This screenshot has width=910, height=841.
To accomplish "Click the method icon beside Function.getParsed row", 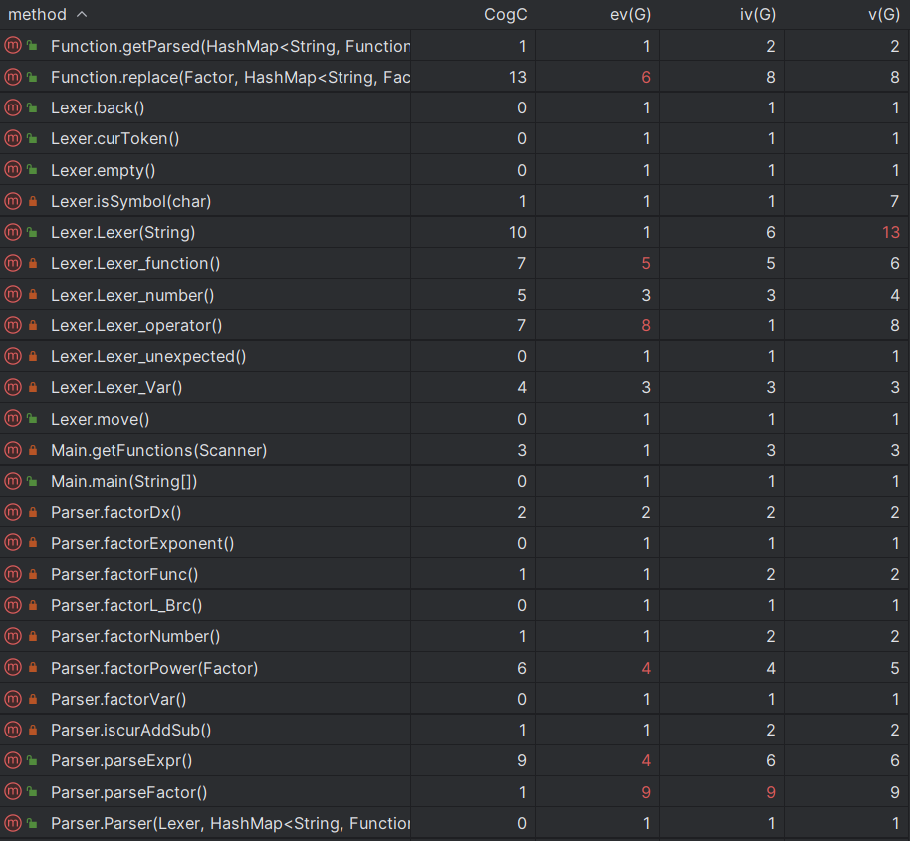I will [x=13, y=45].
